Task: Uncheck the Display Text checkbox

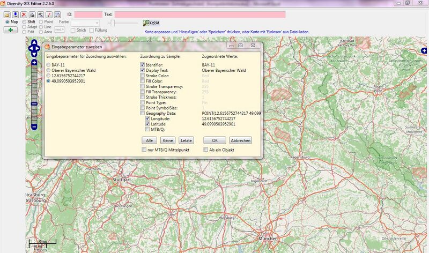Action: click(x=142, y=70)
